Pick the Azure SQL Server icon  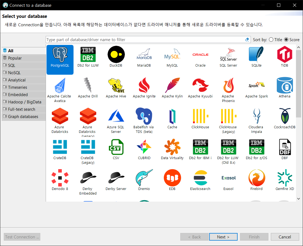pyautogui.click(x=116, y=116)
